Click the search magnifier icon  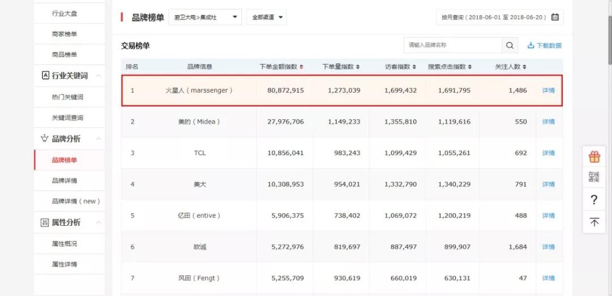510,45
